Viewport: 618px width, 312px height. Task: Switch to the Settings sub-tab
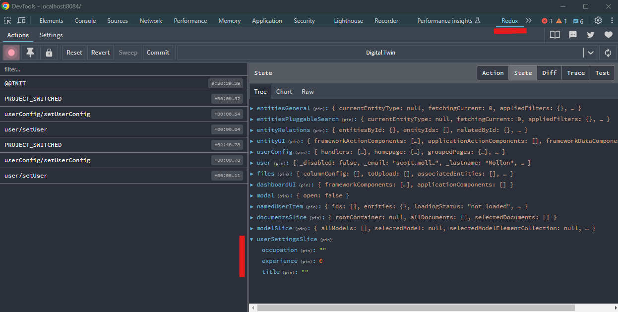[51, 35]
